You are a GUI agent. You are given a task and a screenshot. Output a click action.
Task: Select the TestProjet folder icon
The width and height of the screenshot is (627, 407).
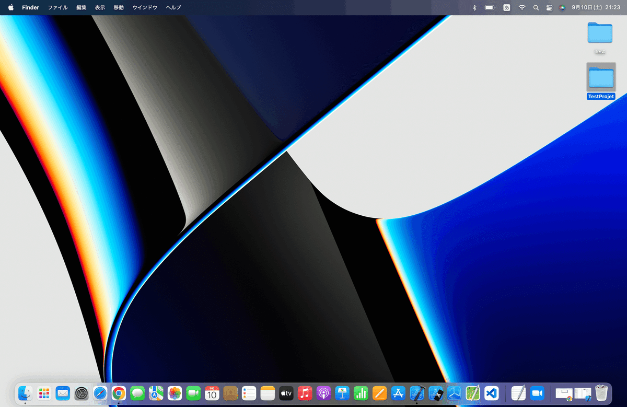tap(601, 77)
